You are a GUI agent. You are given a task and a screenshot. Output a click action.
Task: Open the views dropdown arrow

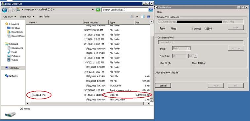point(137,17)
